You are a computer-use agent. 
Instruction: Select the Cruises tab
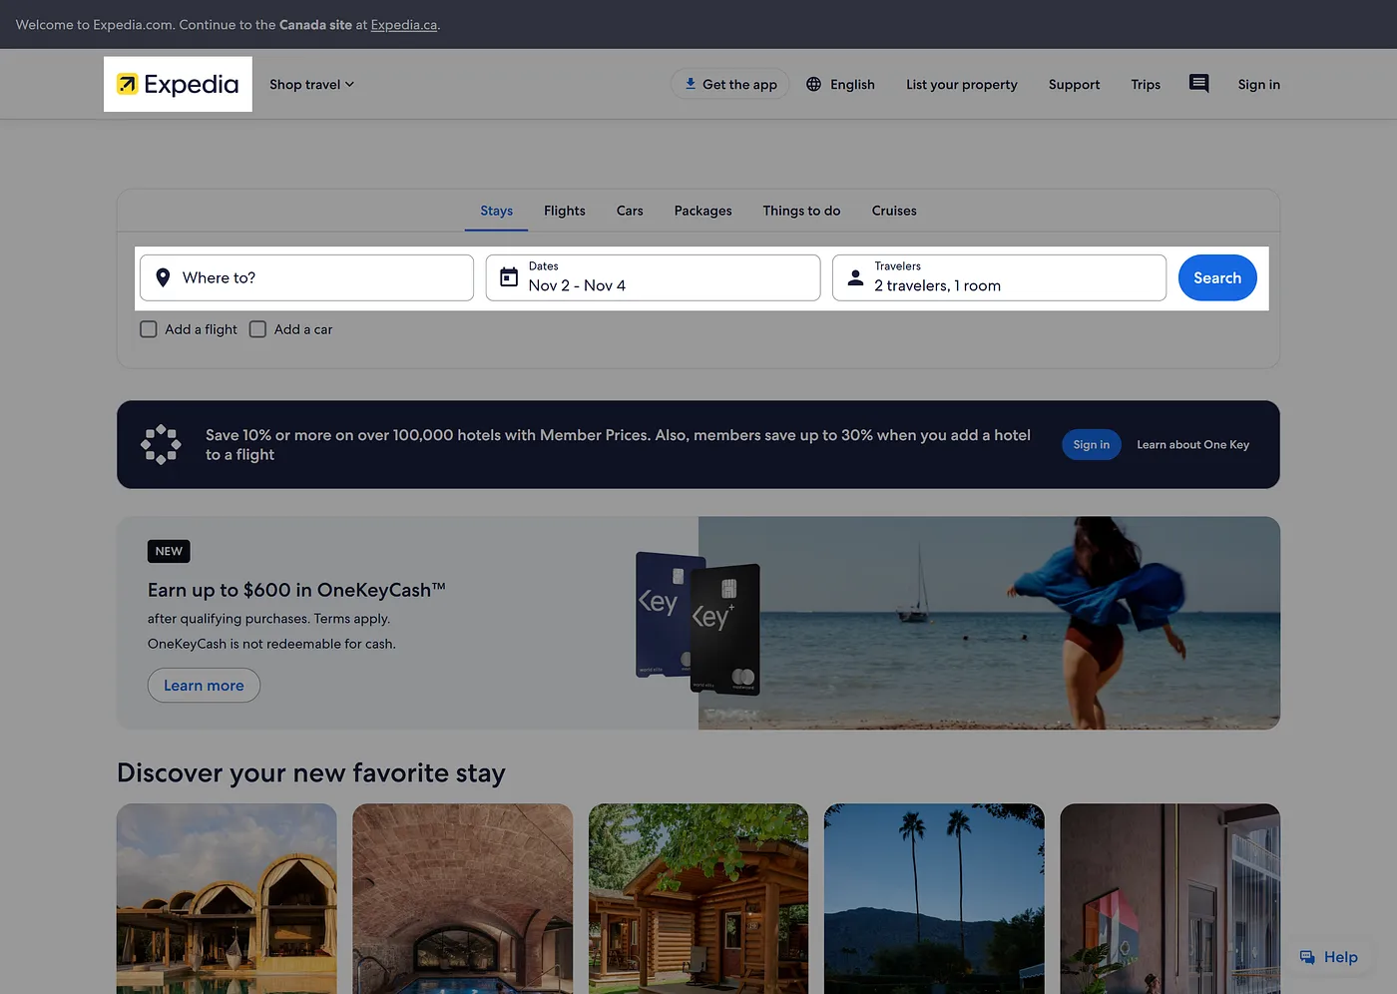point(893,211)
